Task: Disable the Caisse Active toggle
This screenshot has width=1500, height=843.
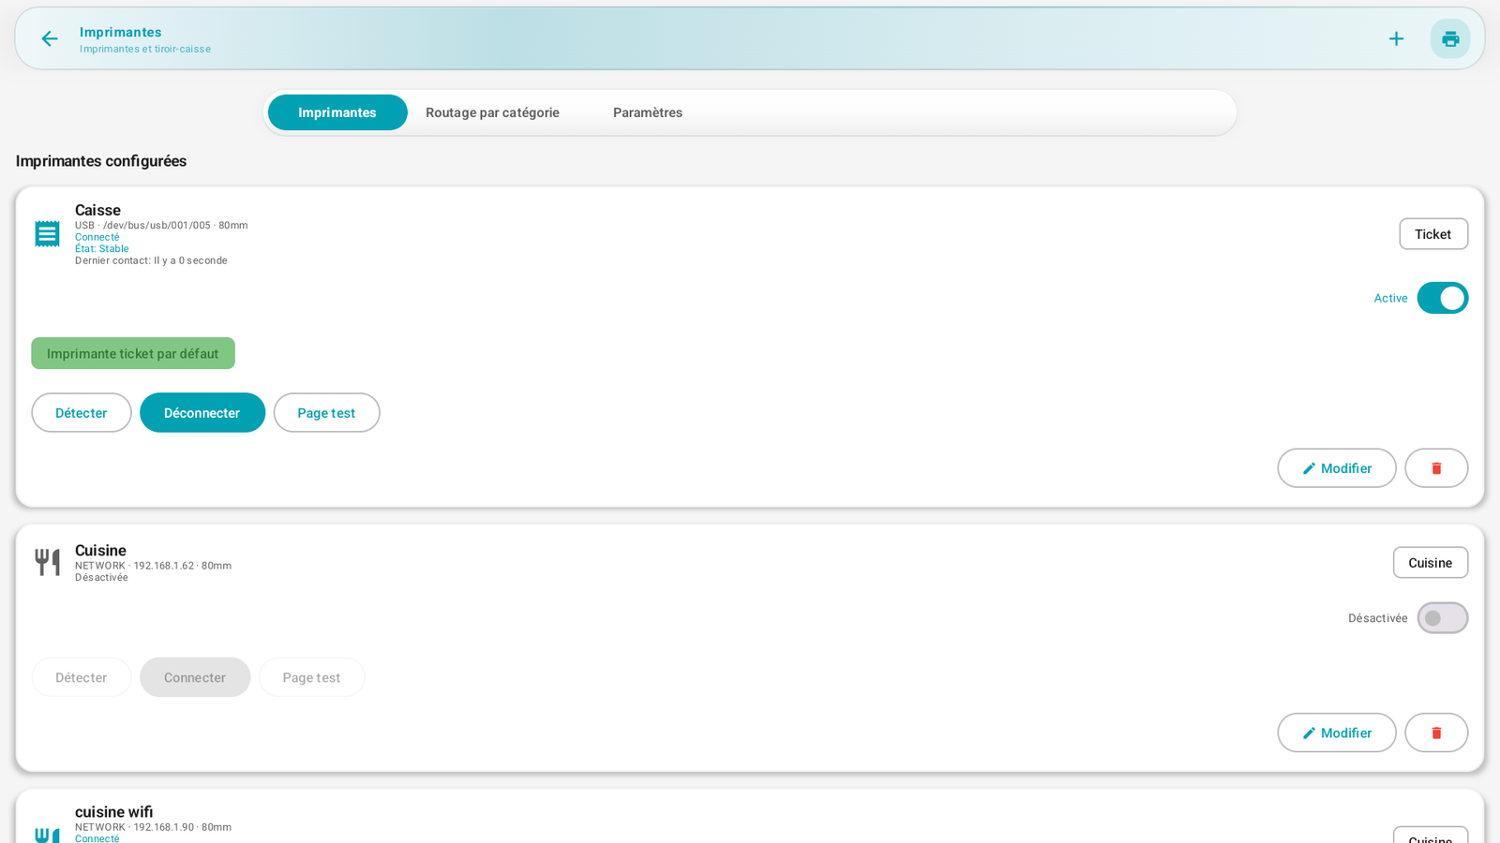Action: coord(1442,298)
